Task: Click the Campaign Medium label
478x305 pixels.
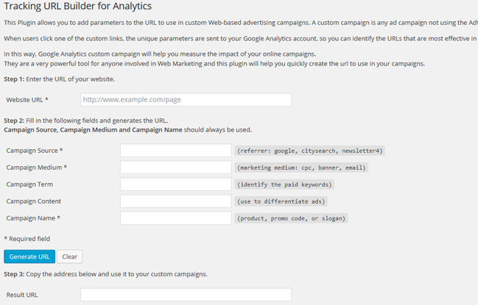Action: click(37, 168)
